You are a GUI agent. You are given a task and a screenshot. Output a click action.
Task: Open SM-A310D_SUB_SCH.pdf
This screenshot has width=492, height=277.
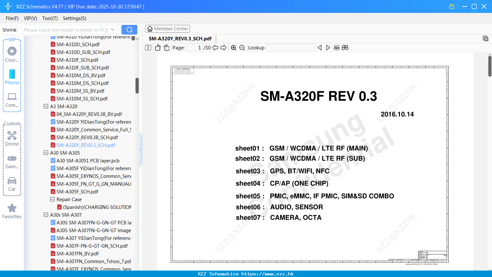[83, 52]
